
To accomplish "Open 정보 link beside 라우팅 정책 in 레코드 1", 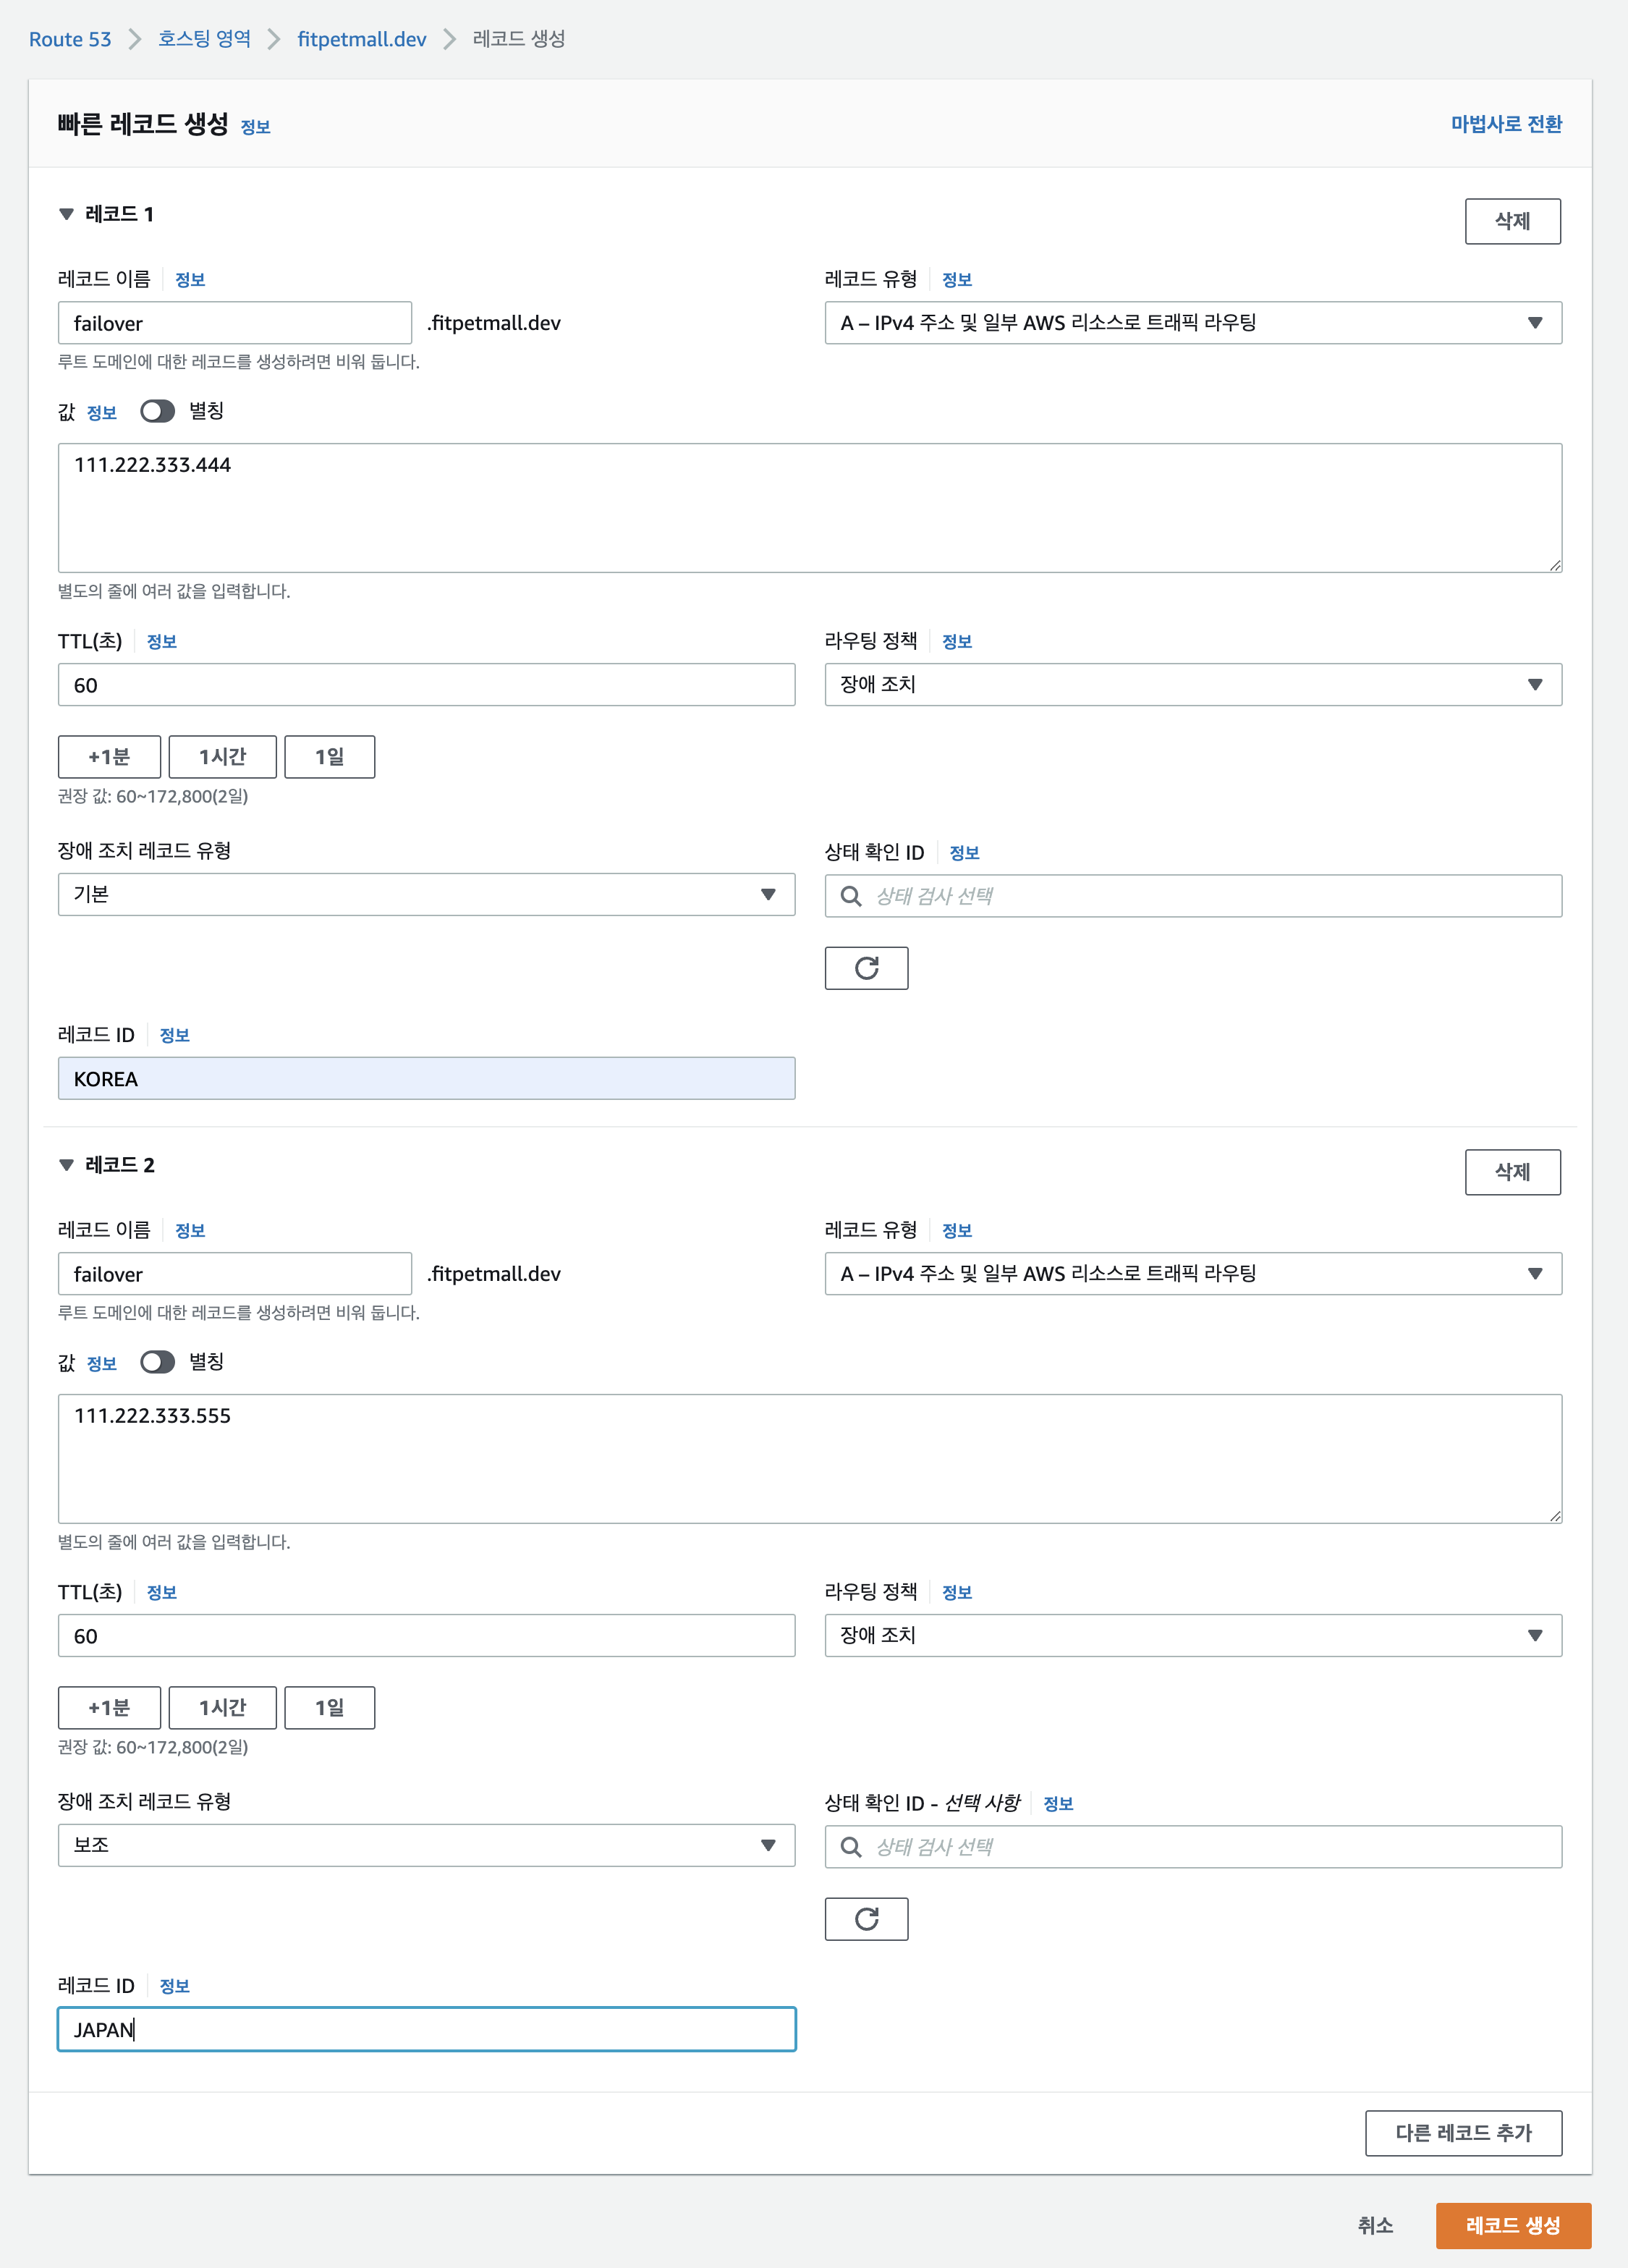I will point(957,642).
